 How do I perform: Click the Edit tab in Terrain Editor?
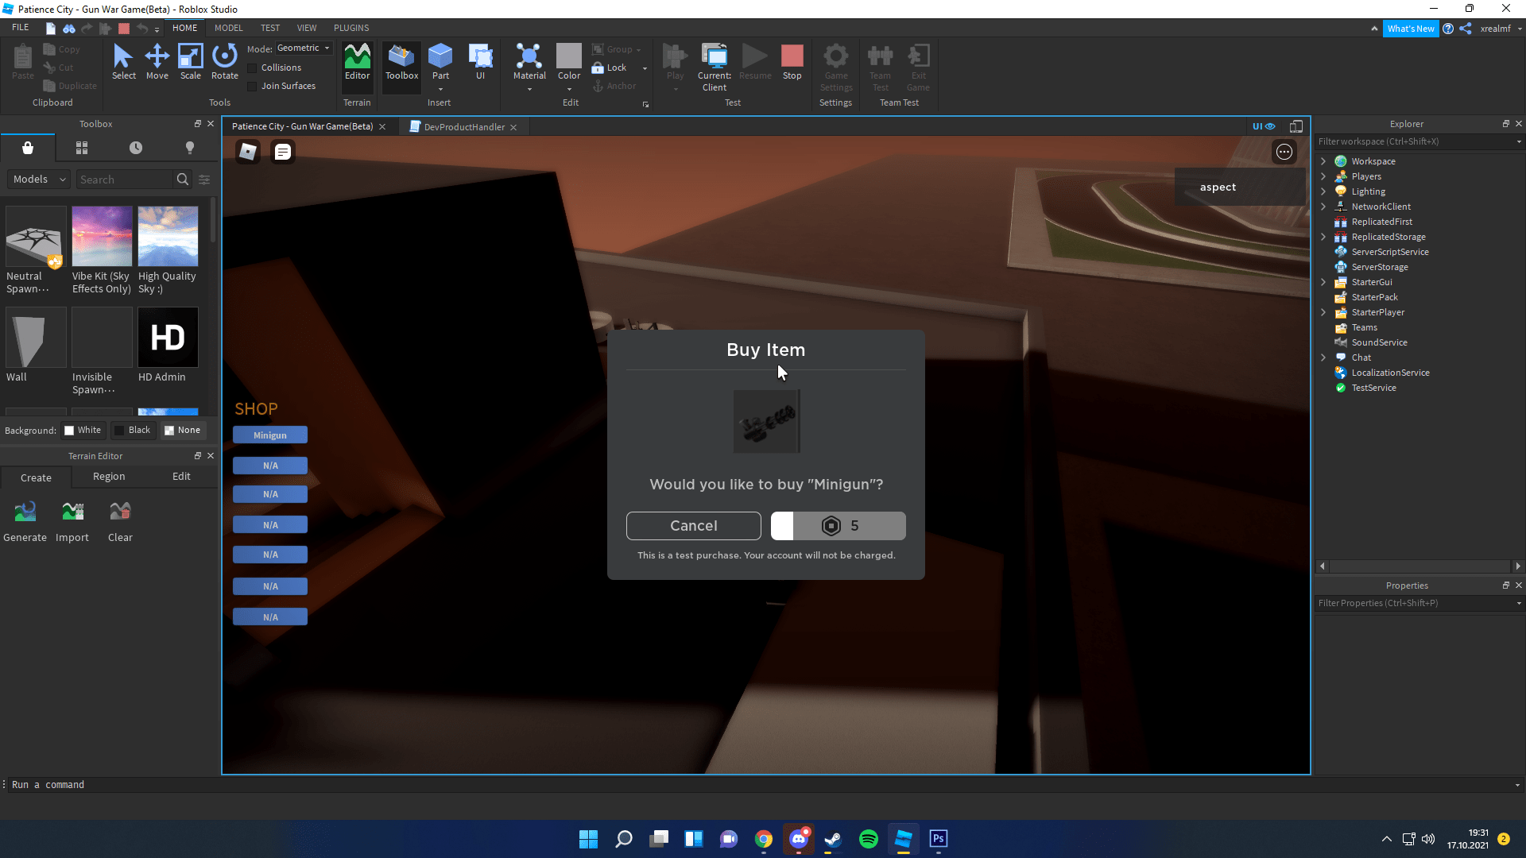(x=181, y=477)
